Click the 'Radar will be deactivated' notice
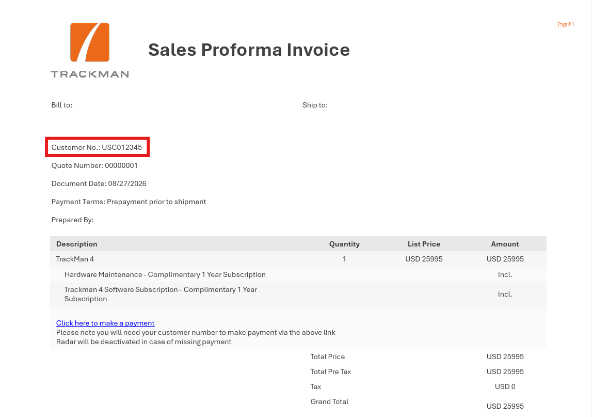 [x=144, y=342]
